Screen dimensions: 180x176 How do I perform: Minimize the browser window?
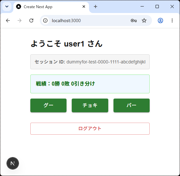coord(142,7)
